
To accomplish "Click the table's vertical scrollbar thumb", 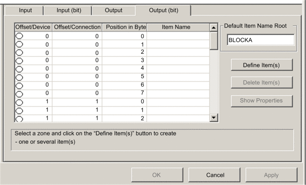I will [214, 41].
